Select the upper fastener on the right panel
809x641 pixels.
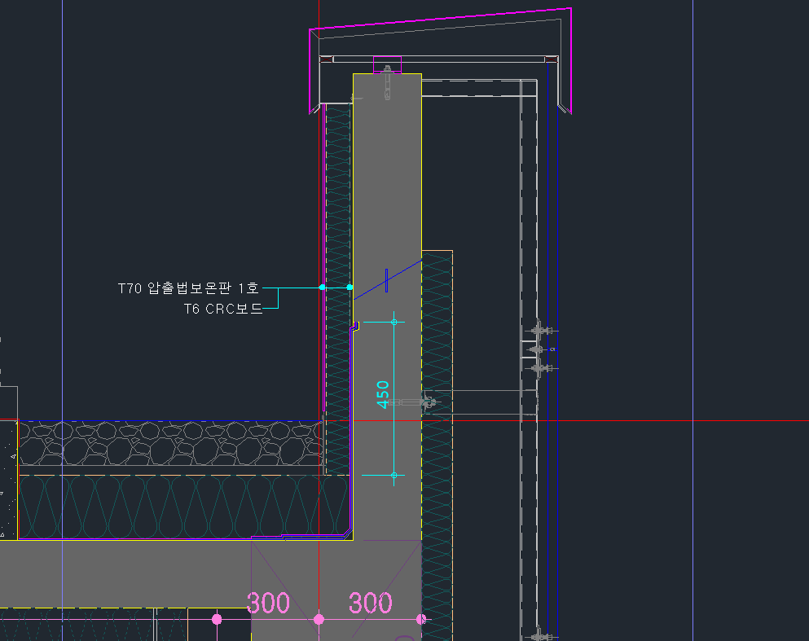[538, 331]
